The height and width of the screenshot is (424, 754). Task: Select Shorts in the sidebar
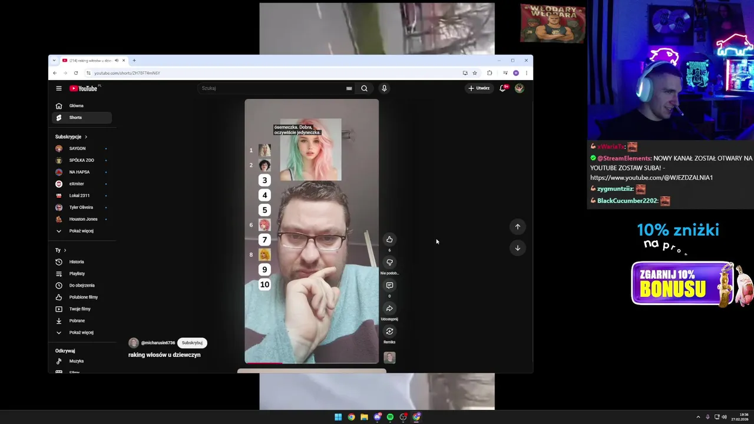point(81,118)
